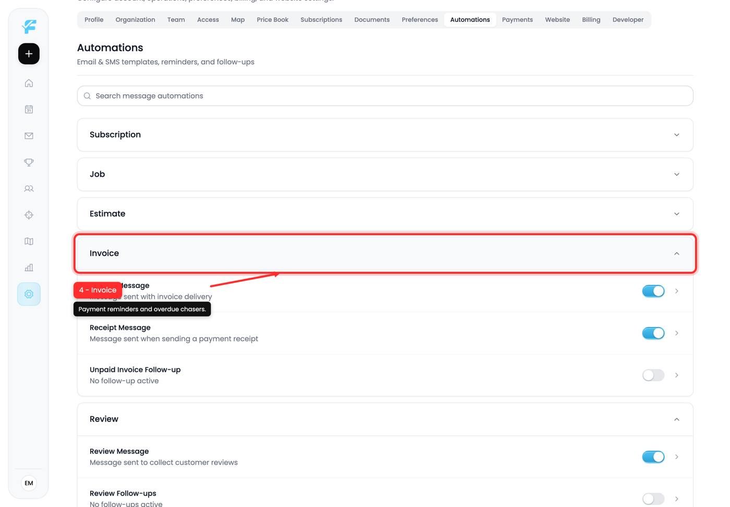Switch to the Payments tab

coord(517,20)
